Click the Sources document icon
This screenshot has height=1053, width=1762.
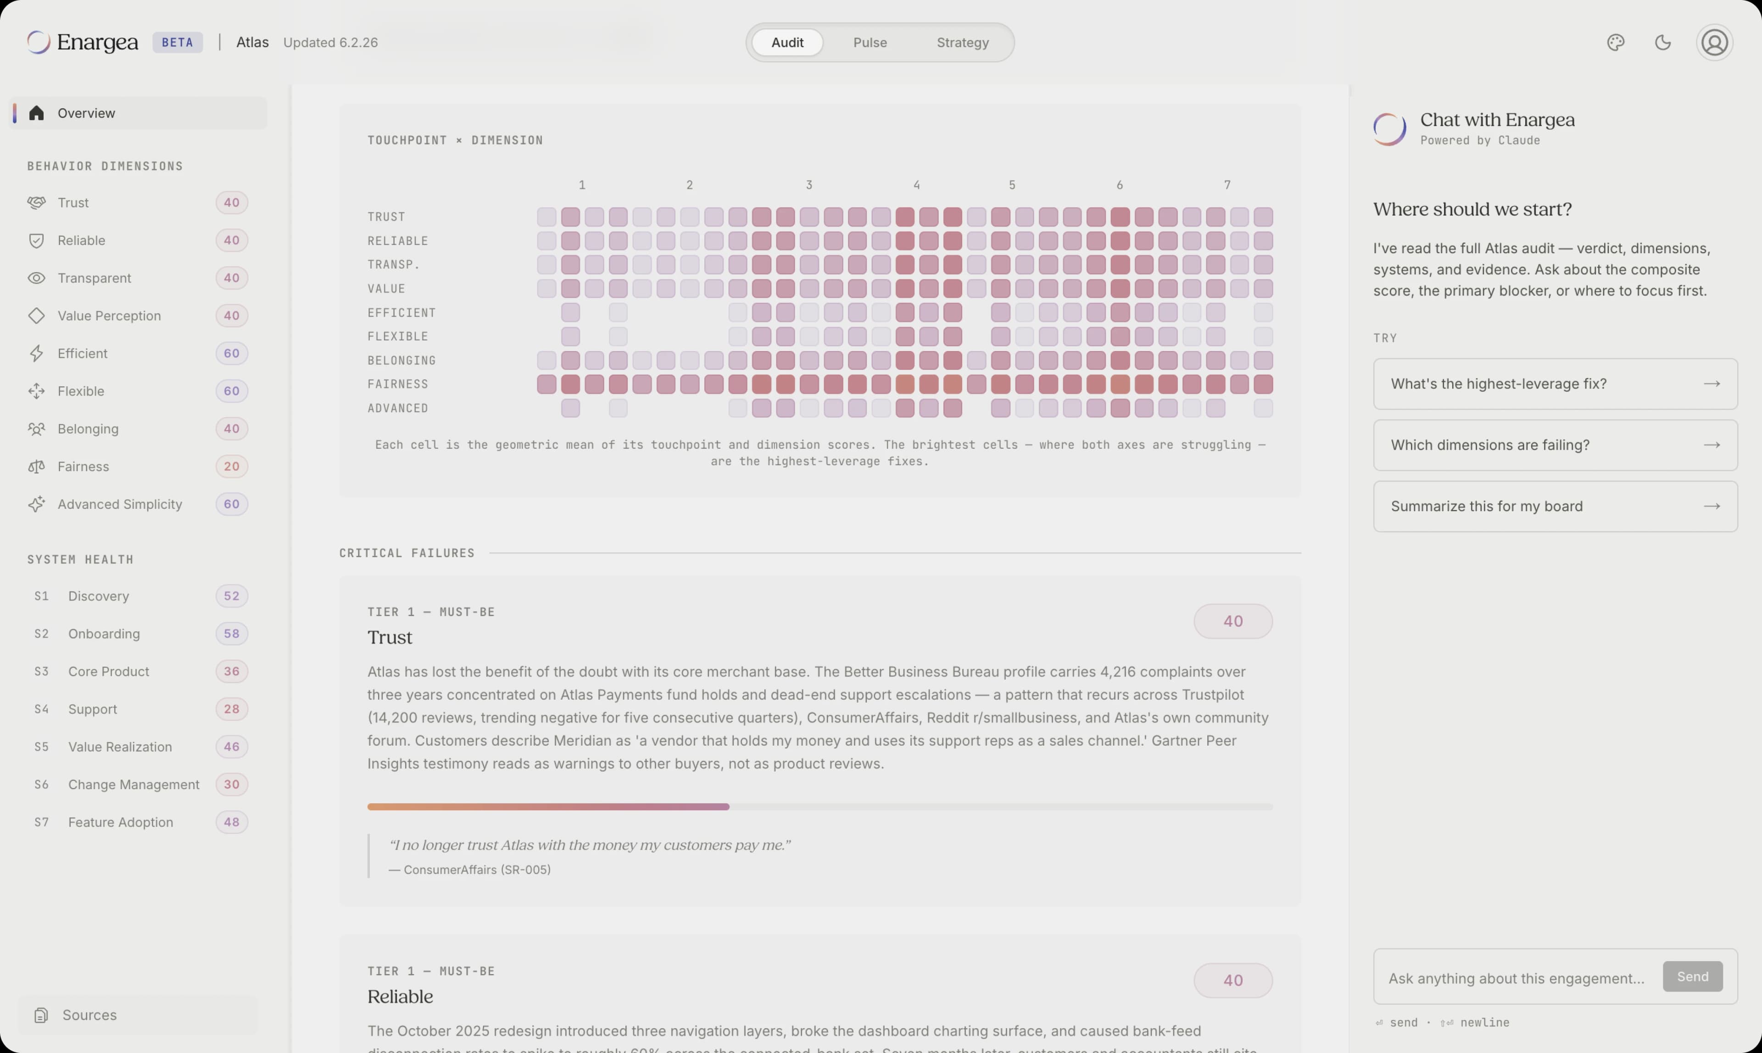[41, 1015]
